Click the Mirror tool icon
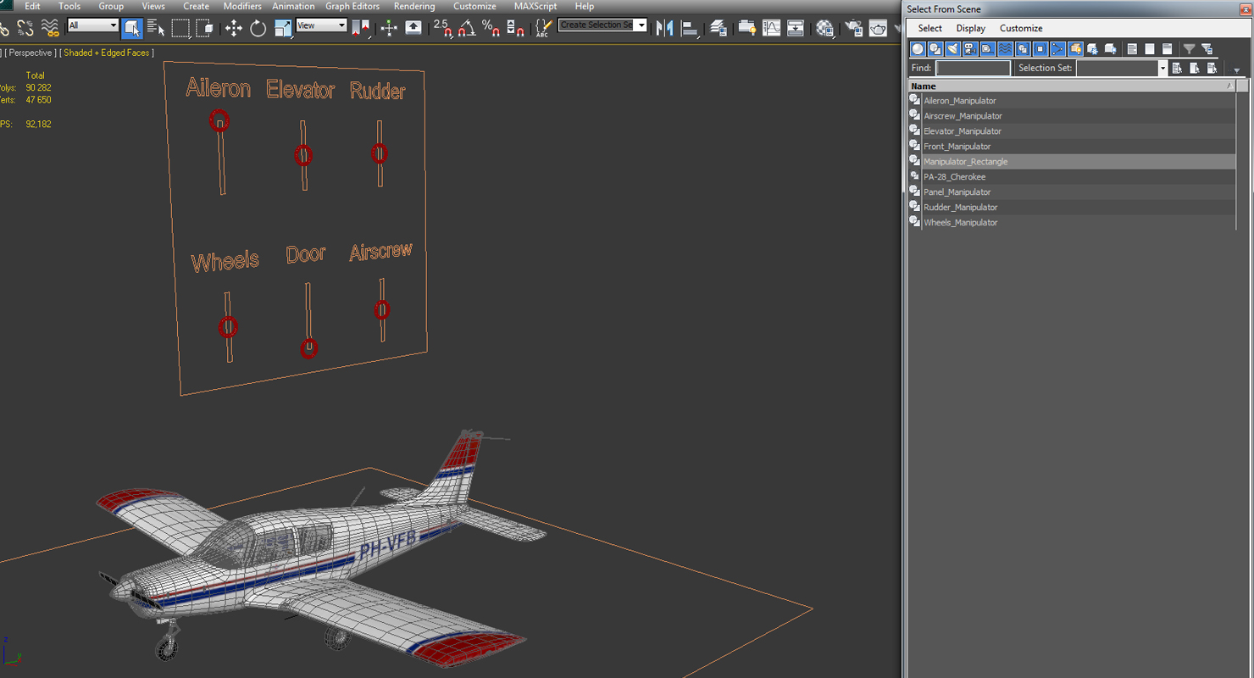Image resolution: width=1254 pixels, height=678 pixels. tap(664, 28)
